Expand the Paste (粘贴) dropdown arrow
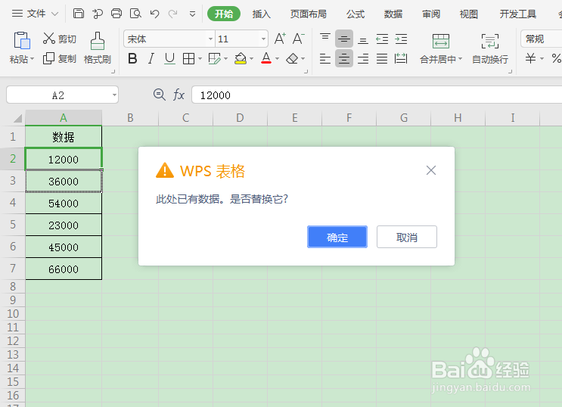The height and width of the screenshot is (407, 562). coord(33,59)
